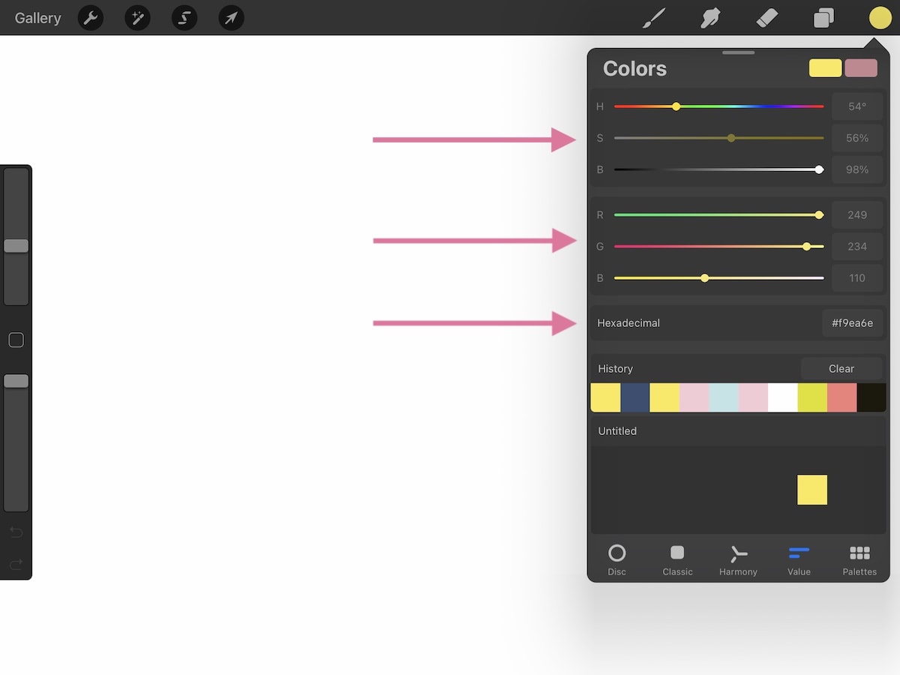Switch to the Classic color tab
This screenshot has width=900, height=675.
[x=677, y=560]
